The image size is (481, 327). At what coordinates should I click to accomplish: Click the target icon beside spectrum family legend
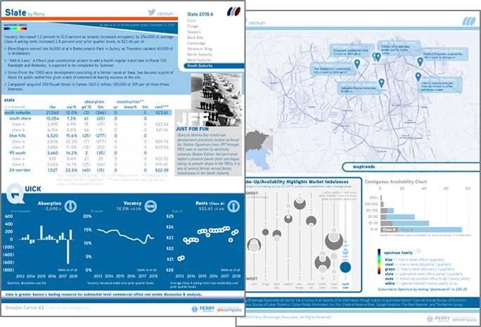pos(418,250)
